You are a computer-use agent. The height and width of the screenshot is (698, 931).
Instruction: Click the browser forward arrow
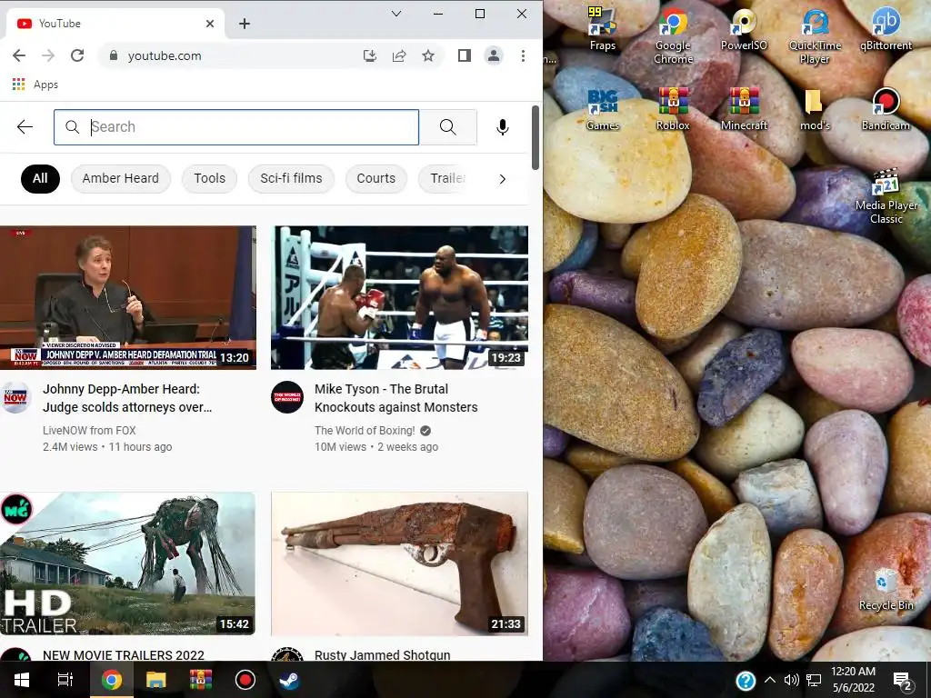pyautogui.click(x=48, y=55)
